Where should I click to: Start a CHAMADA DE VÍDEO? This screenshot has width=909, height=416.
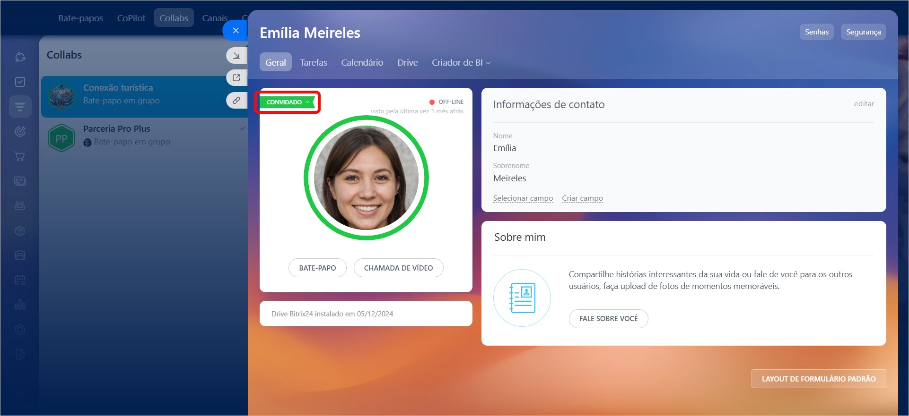pos(398,268)
